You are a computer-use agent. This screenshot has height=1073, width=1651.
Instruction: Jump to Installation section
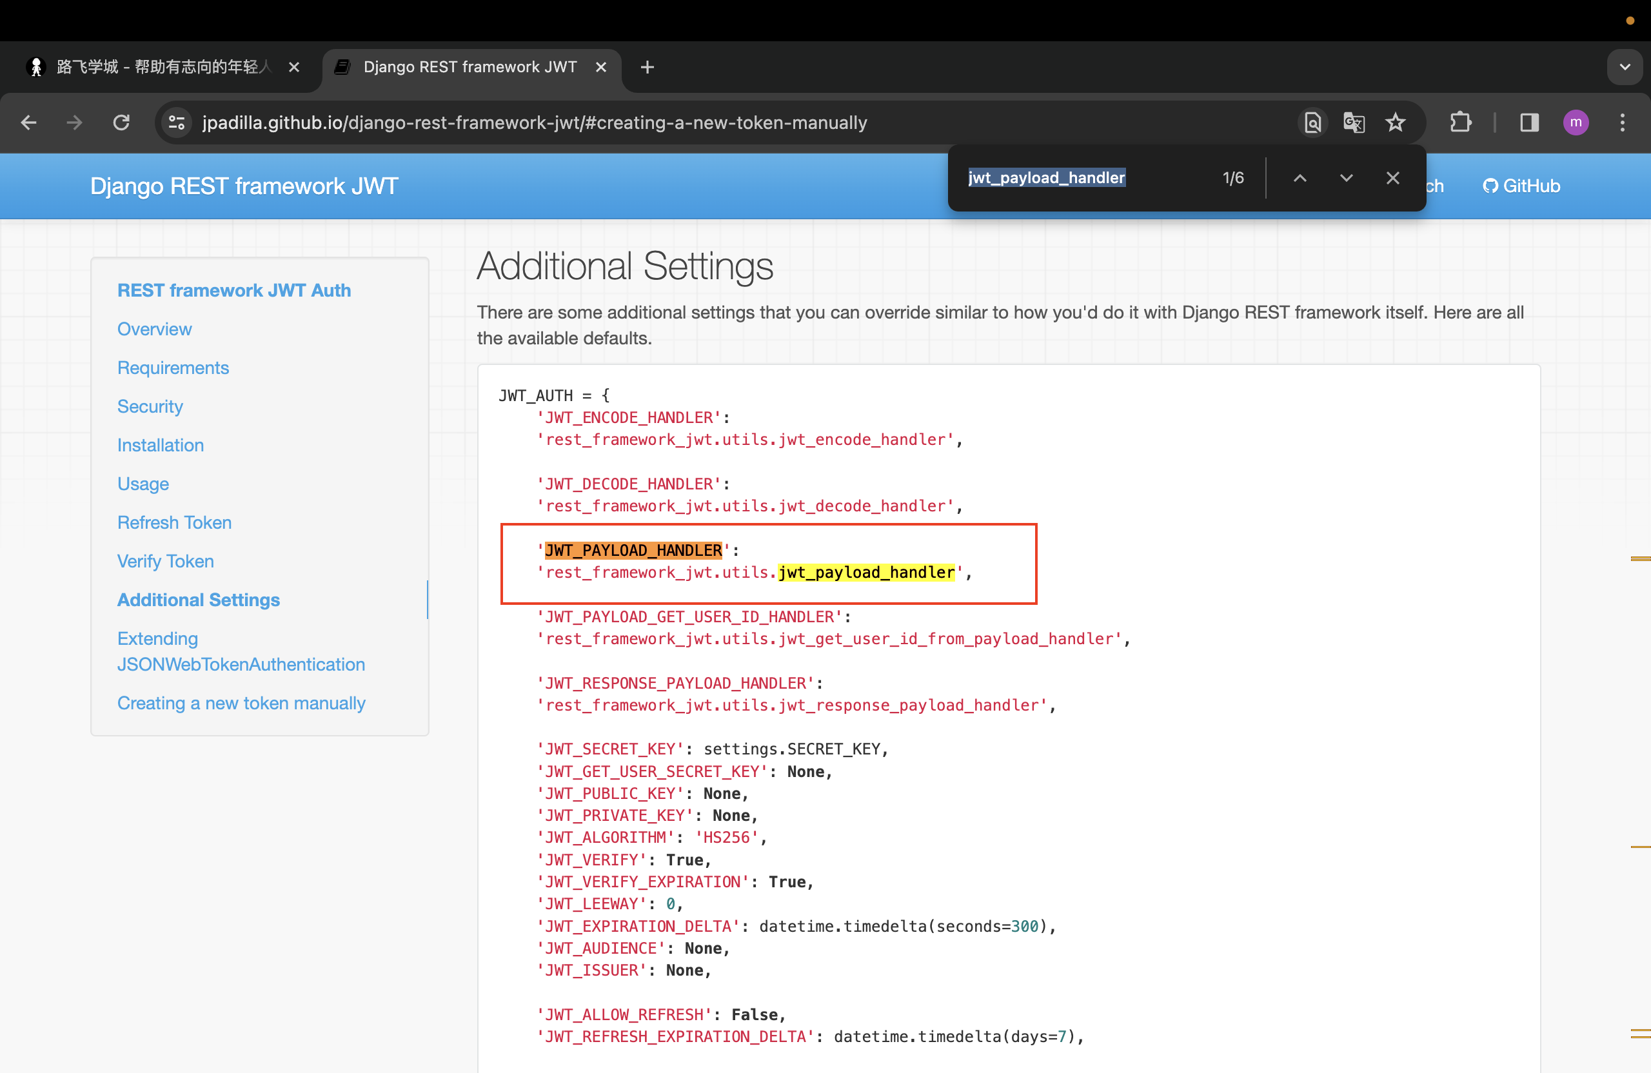(x=160, y=446)
